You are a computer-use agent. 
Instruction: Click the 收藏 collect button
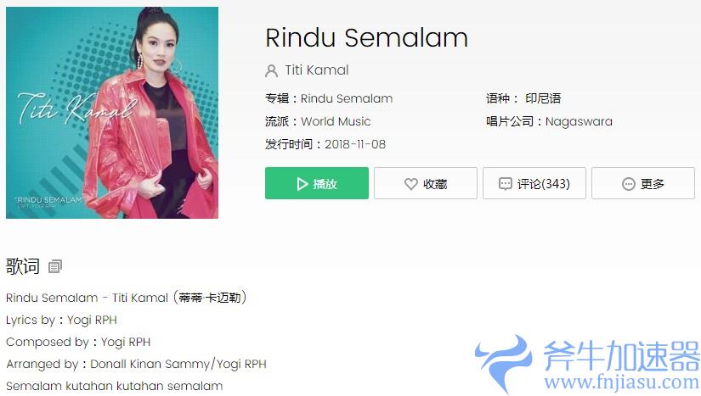tap(426, 183)
